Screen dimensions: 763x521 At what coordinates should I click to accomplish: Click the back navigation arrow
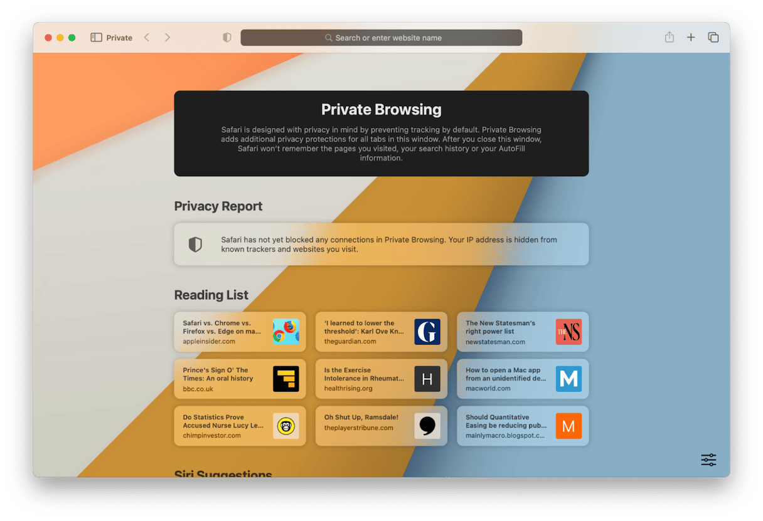(x=147, y=38)
